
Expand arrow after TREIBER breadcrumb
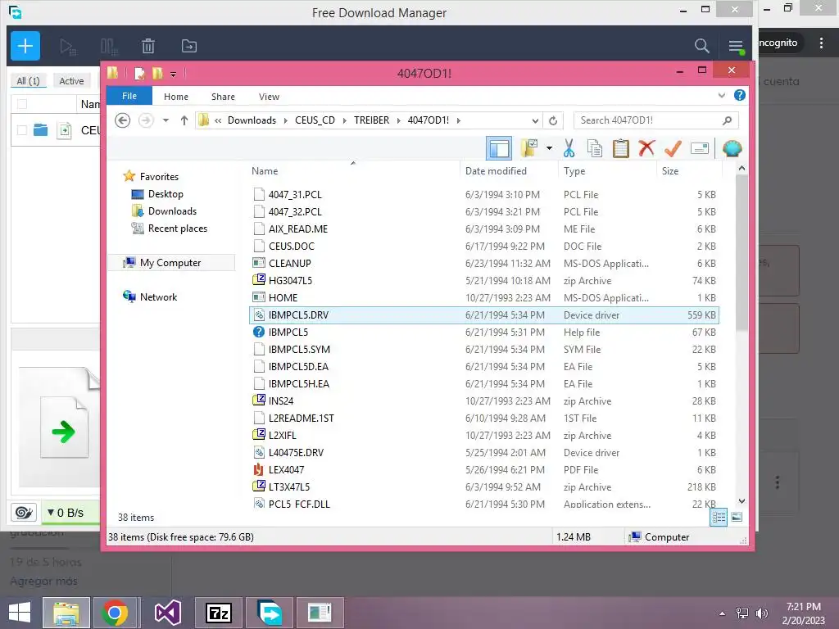tap(399, 120)
